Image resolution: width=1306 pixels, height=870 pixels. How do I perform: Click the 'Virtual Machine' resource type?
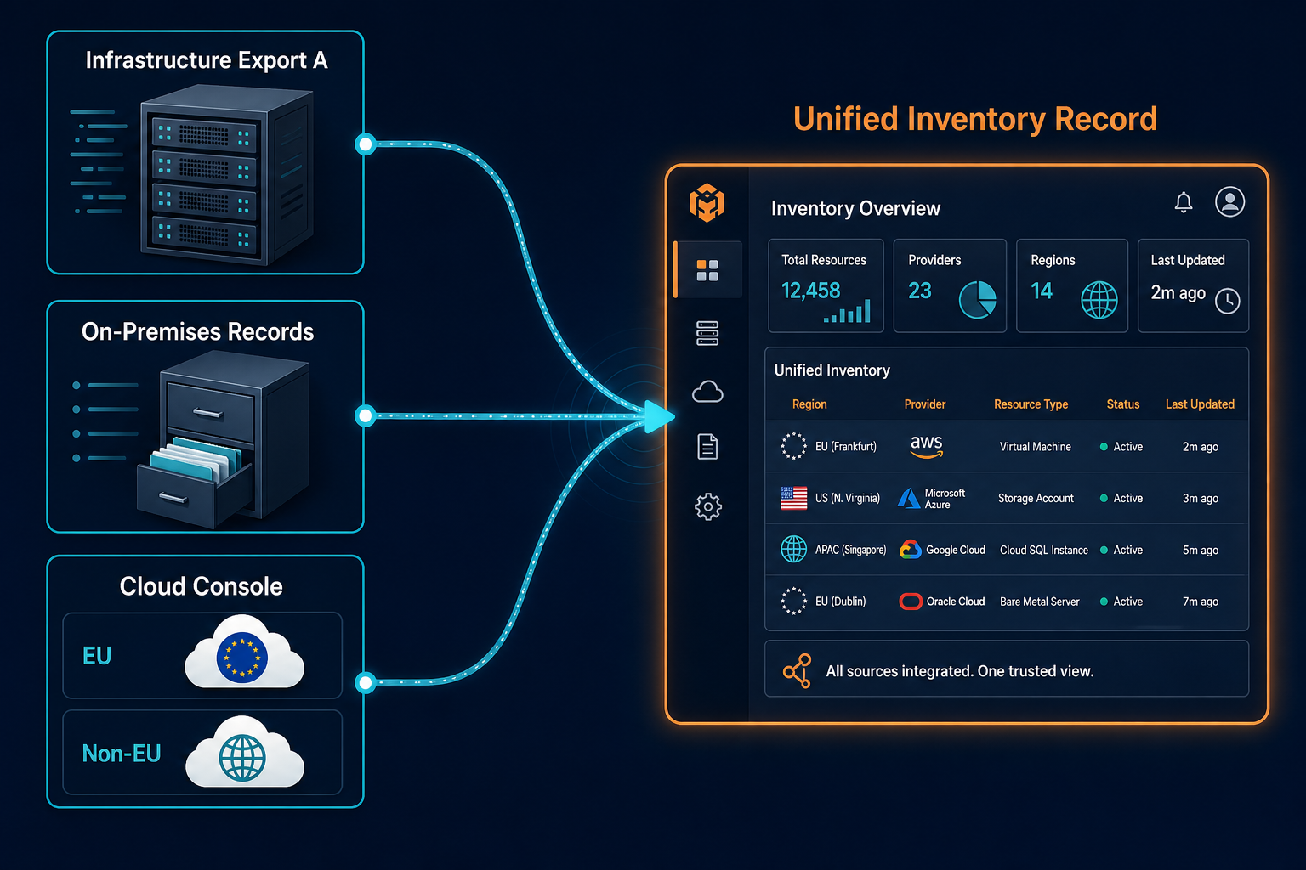1036,447
